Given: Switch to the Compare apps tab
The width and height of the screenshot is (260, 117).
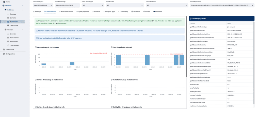Looking at the screenshot, I should pyautogui.click(x=109, y=11).
